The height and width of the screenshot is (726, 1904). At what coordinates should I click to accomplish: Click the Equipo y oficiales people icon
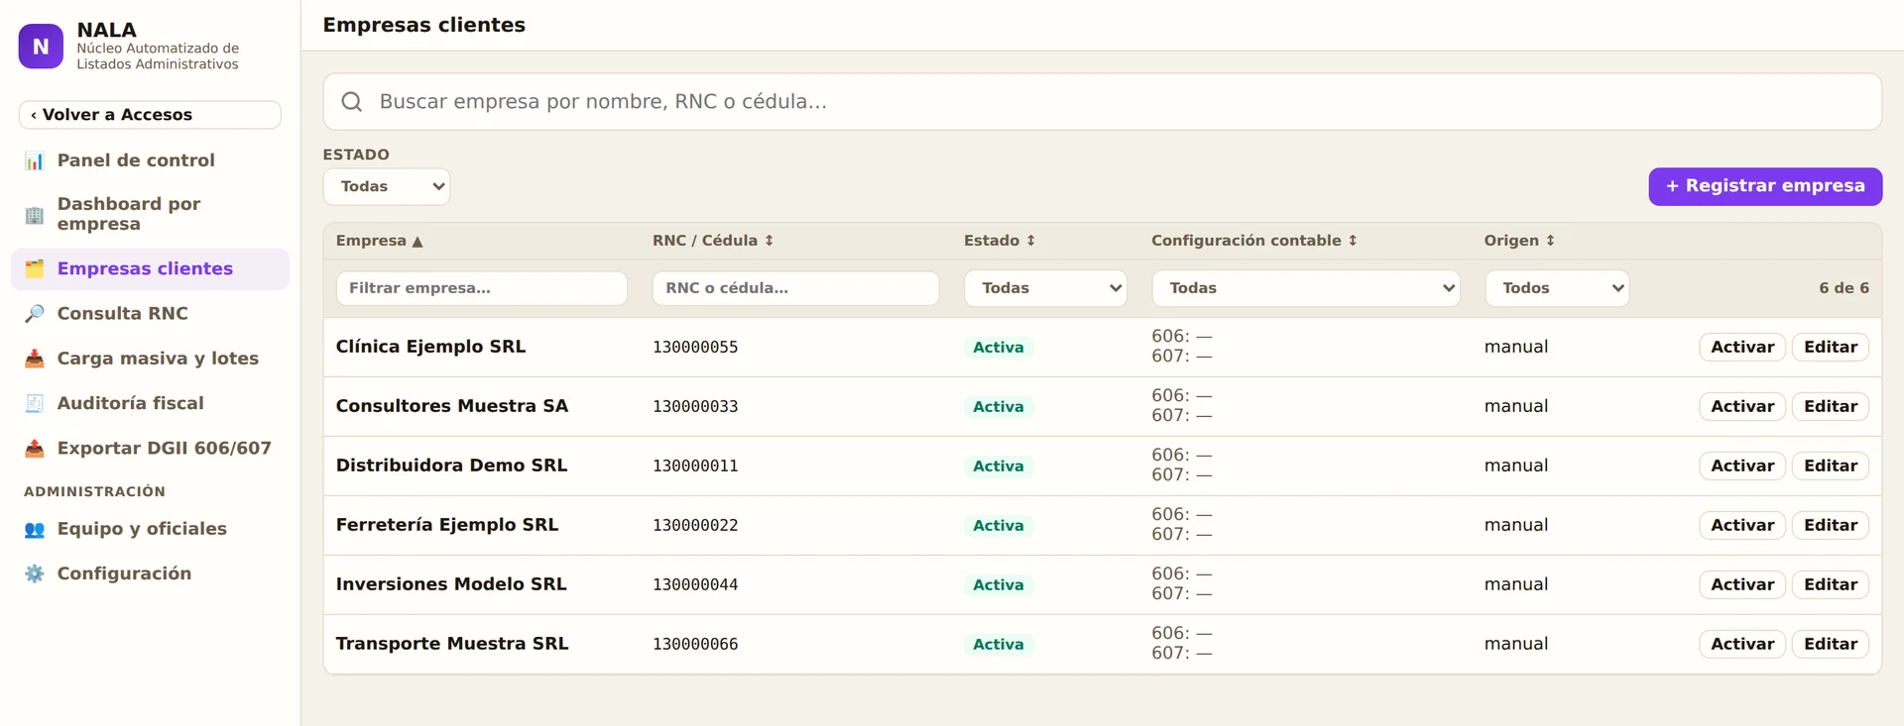[x=35, y=529]
